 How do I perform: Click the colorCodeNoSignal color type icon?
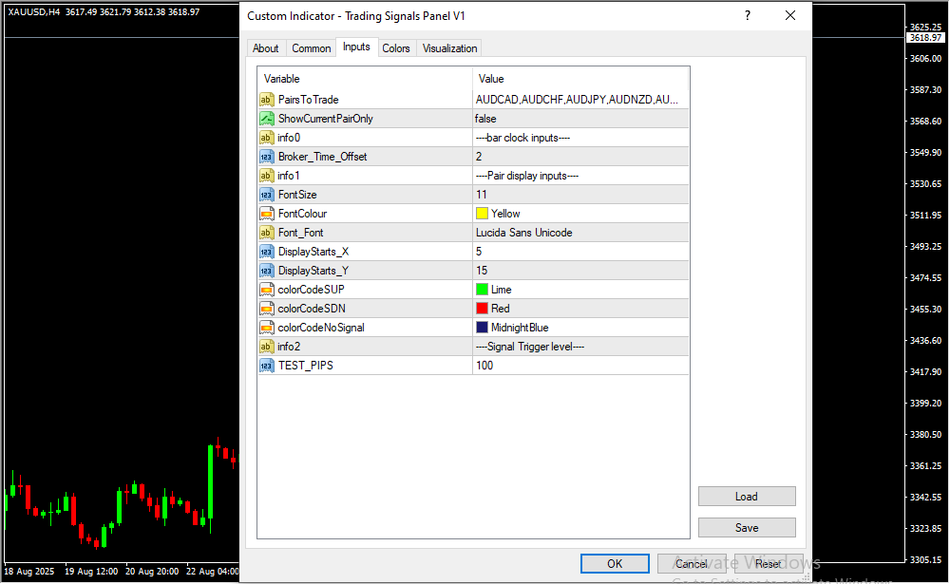[267, 328]
